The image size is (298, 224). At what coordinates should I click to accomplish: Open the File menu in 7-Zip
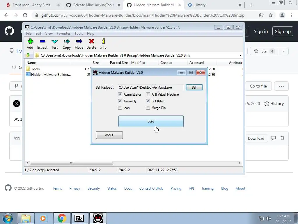pyautogui.click(x=29, y=33)
